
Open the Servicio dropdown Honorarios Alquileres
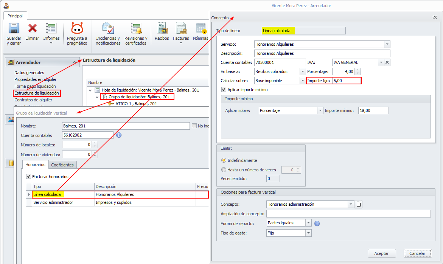pos(387,44)
